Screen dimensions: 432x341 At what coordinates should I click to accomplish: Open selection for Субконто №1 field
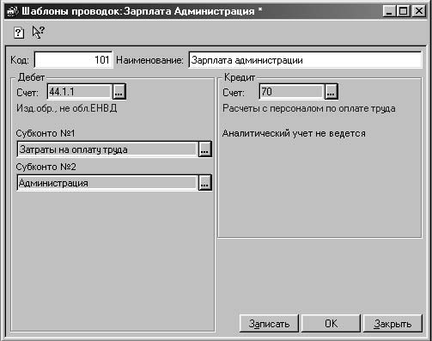coord(204,149)
